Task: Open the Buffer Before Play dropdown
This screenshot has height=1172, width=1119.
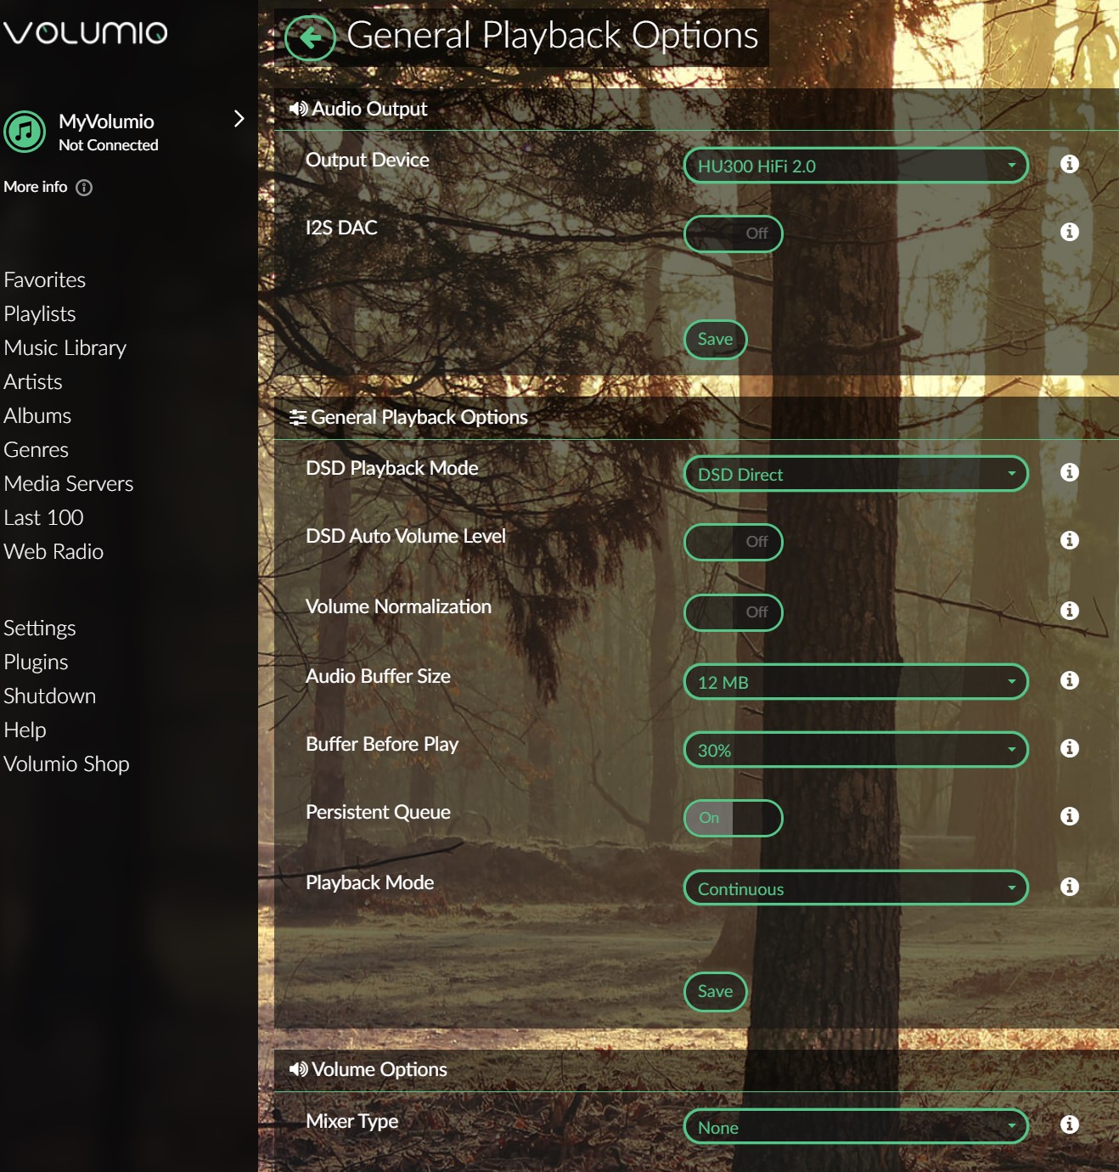Action: [856, 750]
